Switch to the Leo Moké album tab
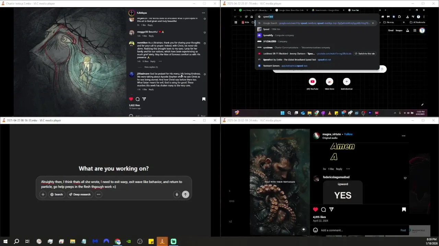The image size is (439, 246). click(255, 10)
